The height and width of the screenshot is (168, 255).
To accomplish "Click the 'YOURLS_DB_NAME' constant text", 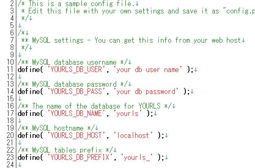I will (x=76, y=113).
